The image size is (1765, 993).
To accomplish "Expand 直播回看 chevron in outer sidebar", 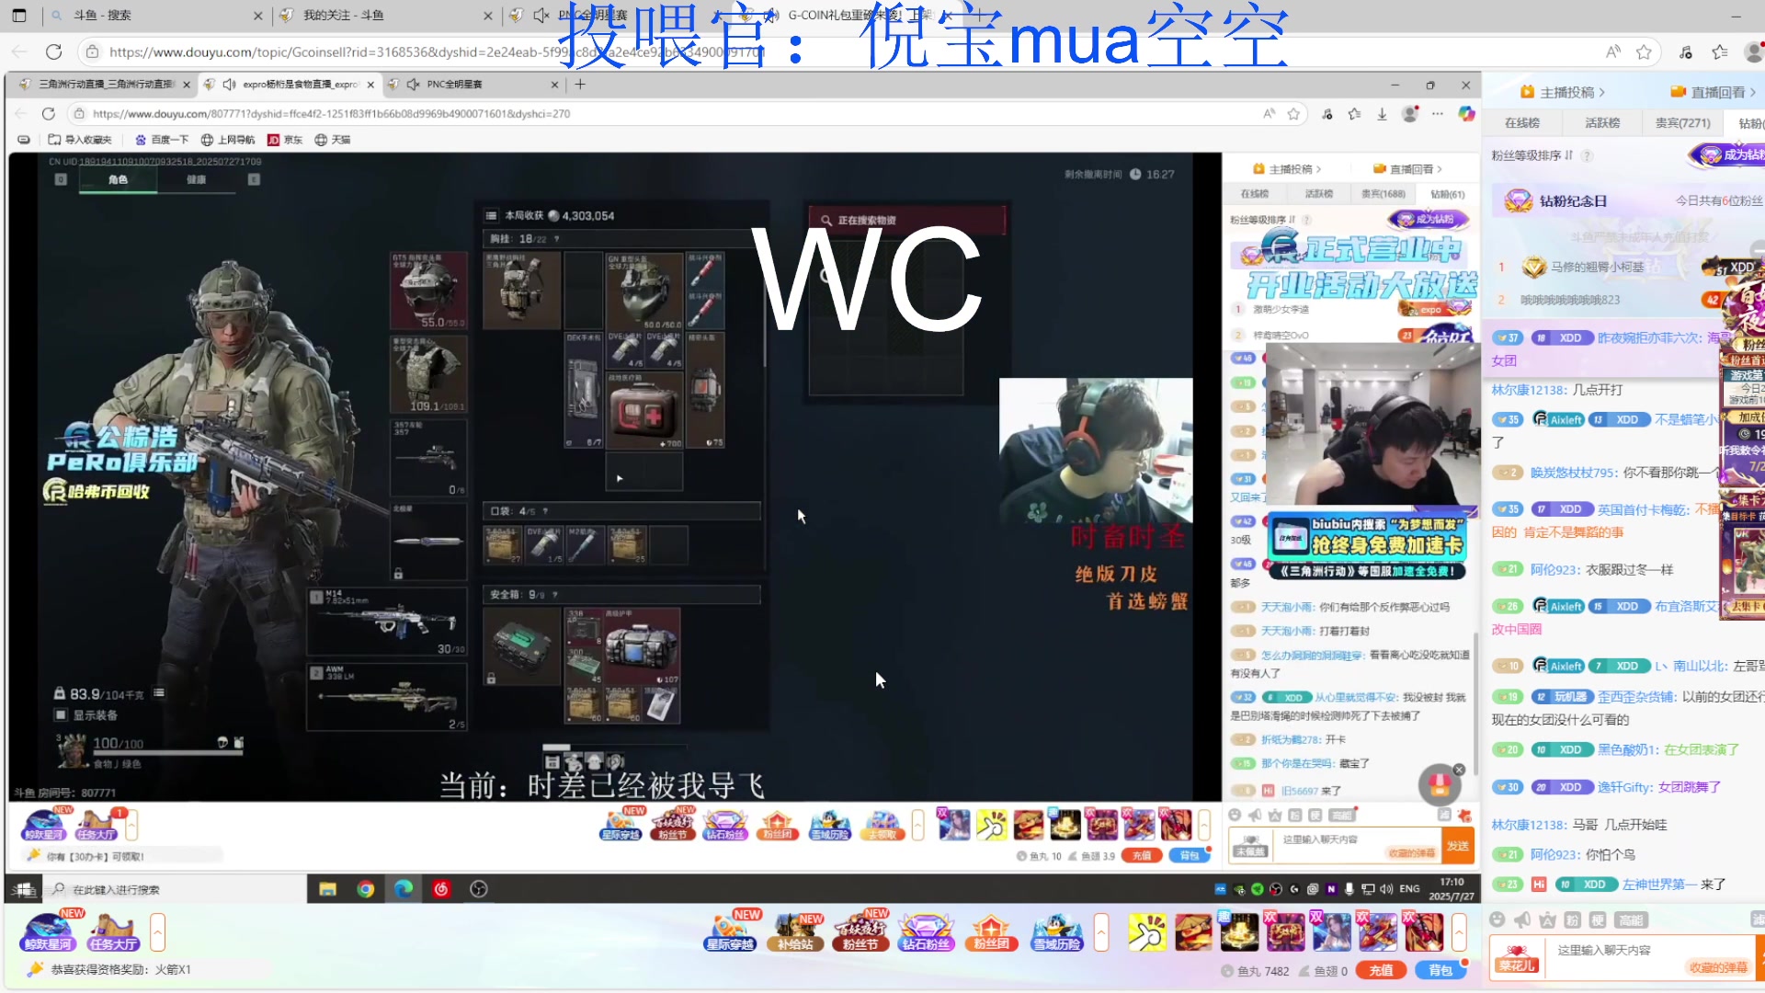I will [1753, 92].
